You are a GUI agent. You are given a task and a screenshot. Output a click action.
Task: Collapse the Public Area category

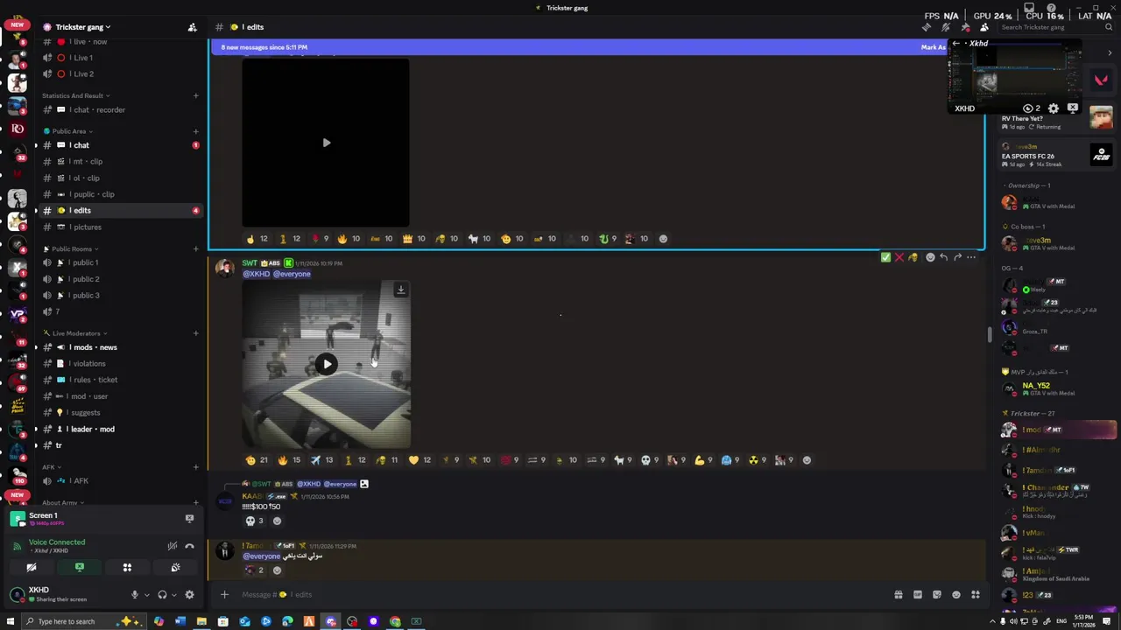point(72,131)
